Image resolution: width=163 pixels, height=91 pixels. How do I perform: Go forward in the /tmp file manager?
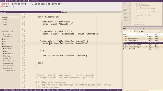(128, 31)
